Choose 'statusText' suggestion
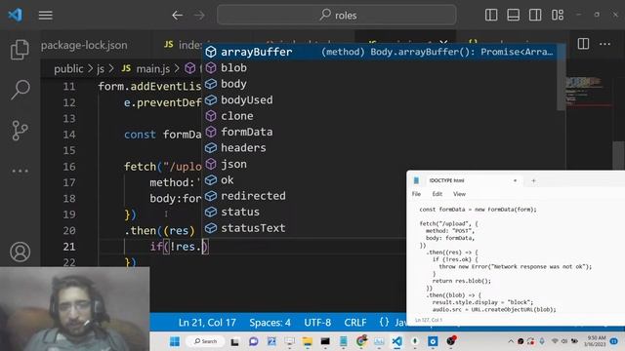 [x=305, y=228]
